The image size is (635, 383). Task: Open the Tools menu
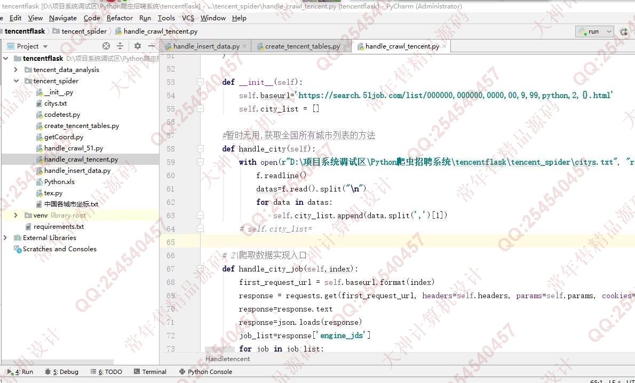166,18
